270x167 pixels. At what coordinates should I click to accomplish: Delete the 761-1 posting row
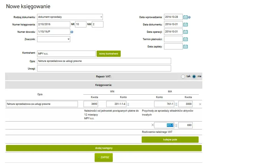[x=200, y=104]
